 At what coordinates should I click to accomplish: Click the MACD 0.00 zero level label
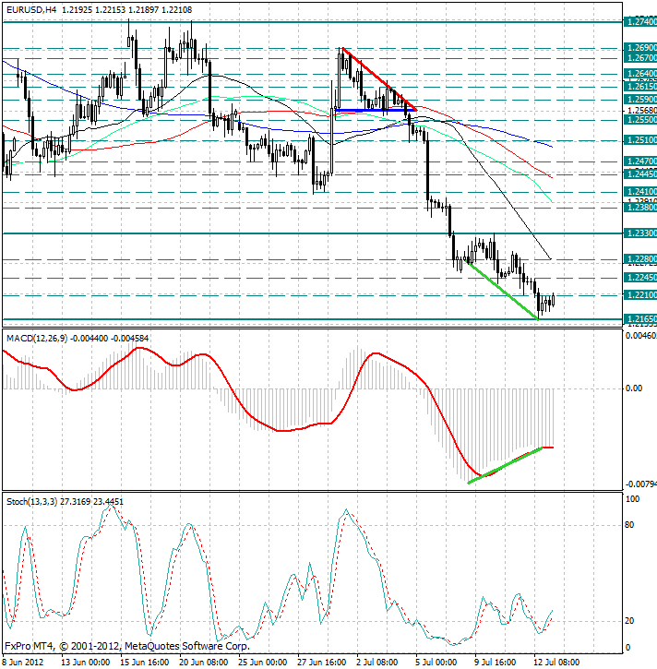pos(635,388)
